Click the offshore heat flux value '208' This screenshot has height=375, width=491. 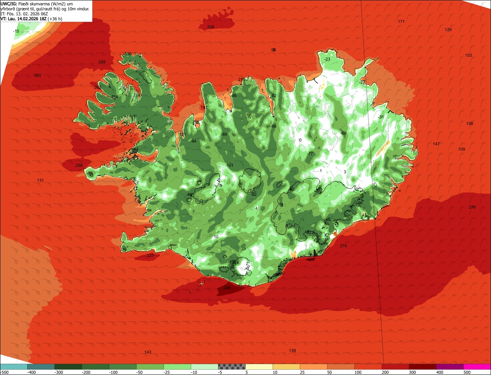(x=211, y=27)
